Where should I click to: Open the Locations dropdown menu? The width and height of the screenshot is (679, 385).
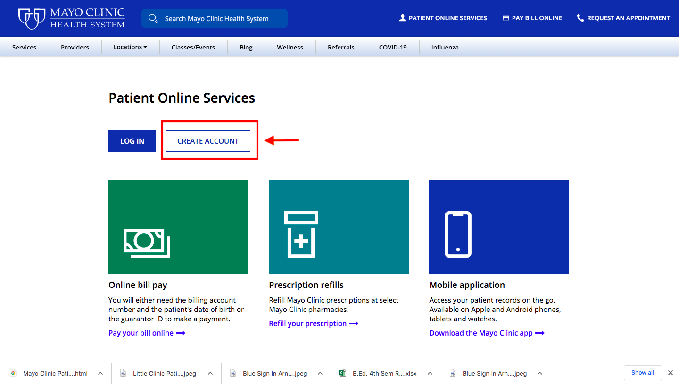(x=131, y=47)
